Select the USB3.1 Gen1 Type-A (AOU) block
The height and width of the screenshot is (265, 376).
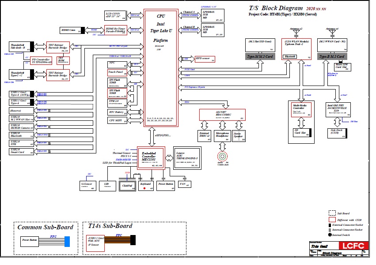20,94
